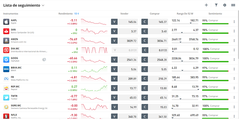Image resolution: width=239 pixels, height=120 pixels.
Task: Switch to grid view icon
Action: pos(233,5)
